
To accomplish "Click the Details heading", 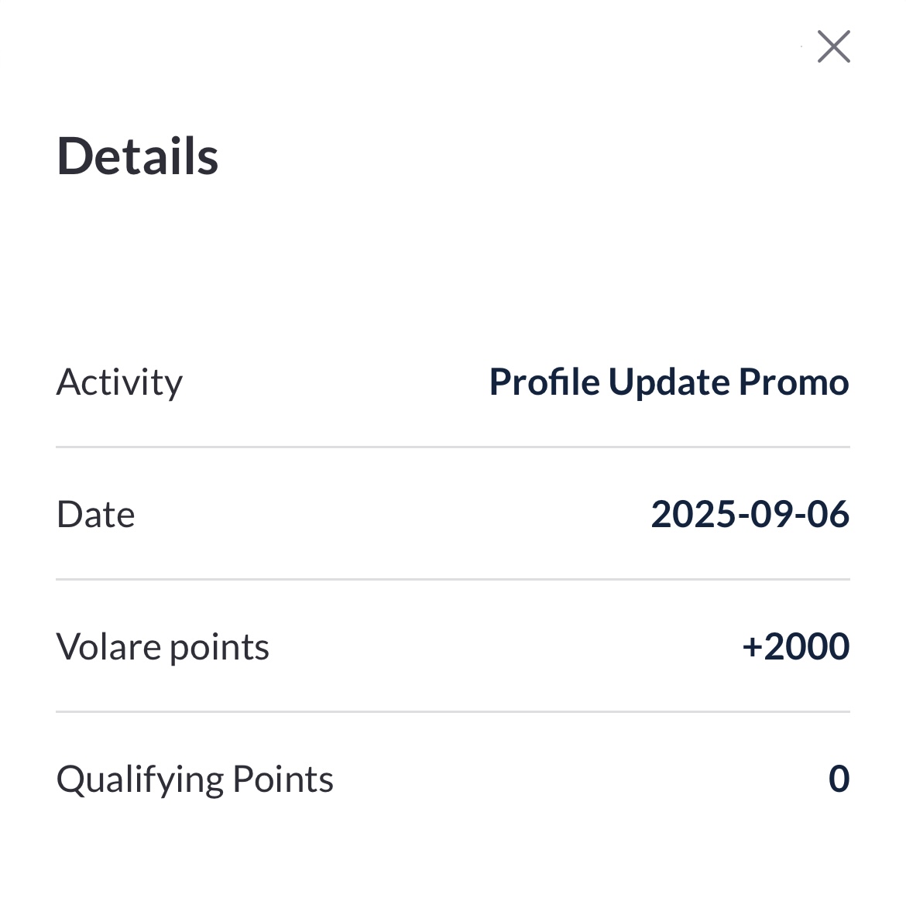I will (138, 156).
